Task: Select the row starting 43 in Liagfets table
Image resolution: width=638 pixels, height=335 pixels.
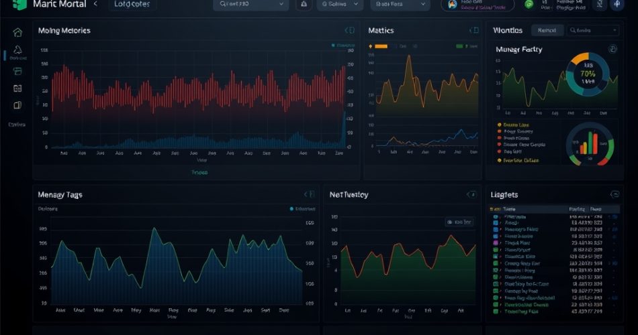Action: click(x=554, y=312)
